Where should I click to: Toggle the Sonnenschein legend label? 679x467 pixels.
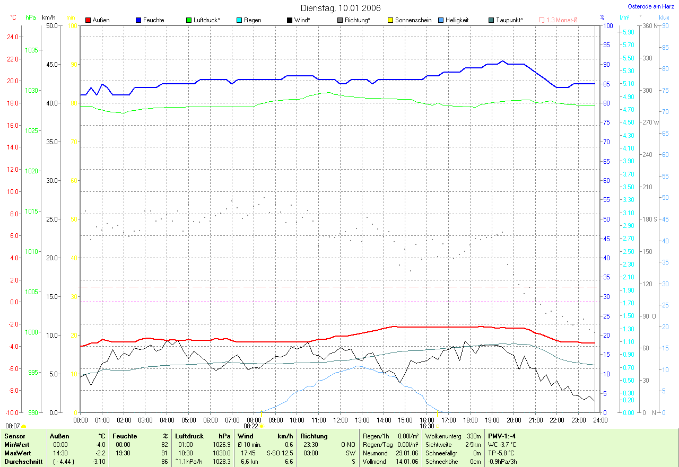click(413, 20)
